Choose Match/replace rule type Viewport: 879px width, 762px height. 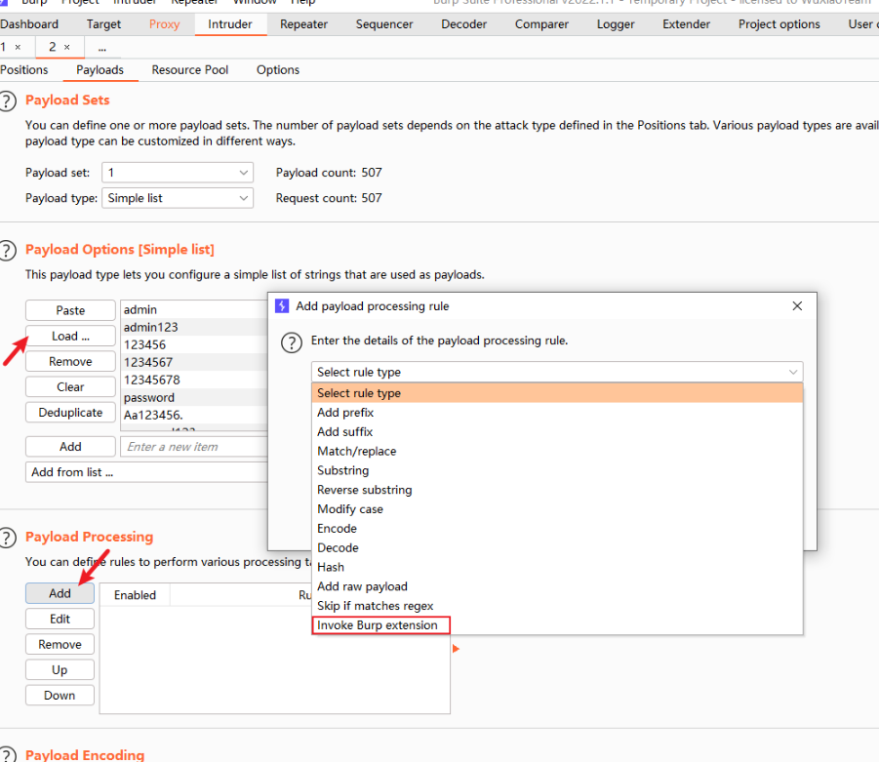[557, 452]
